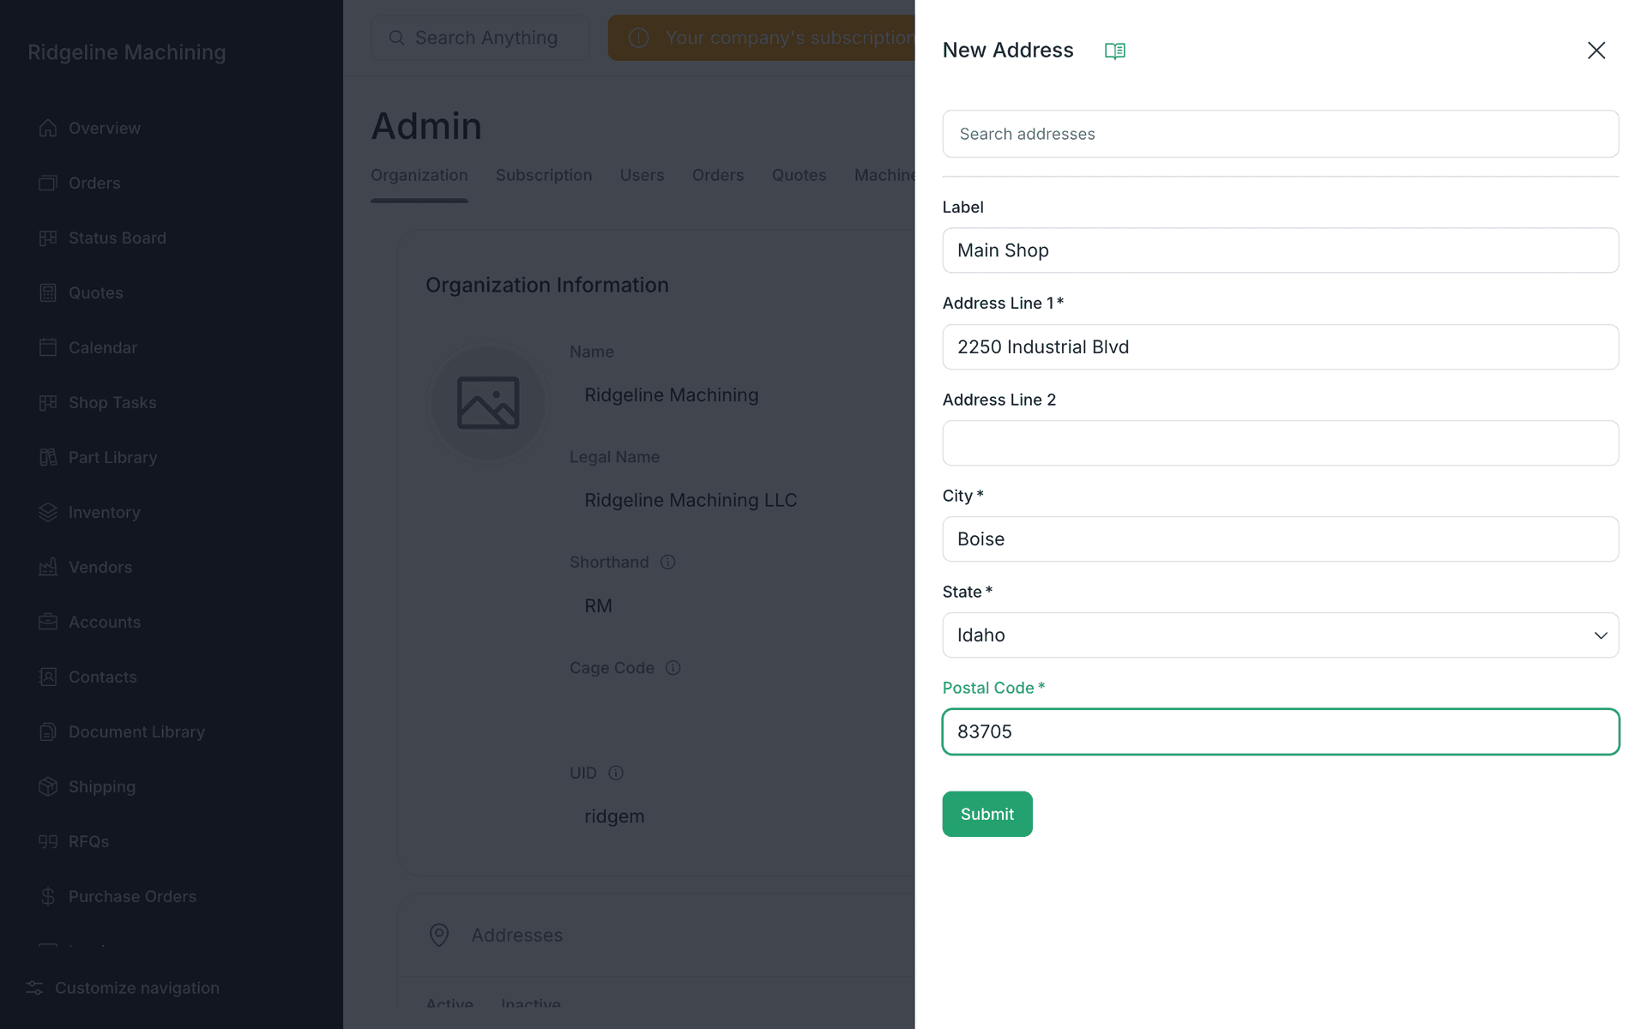Open the State dropdown showing Idaho
Image resolution: width=1647 pixels, height=1029 pixels.
pos(1280,635)
